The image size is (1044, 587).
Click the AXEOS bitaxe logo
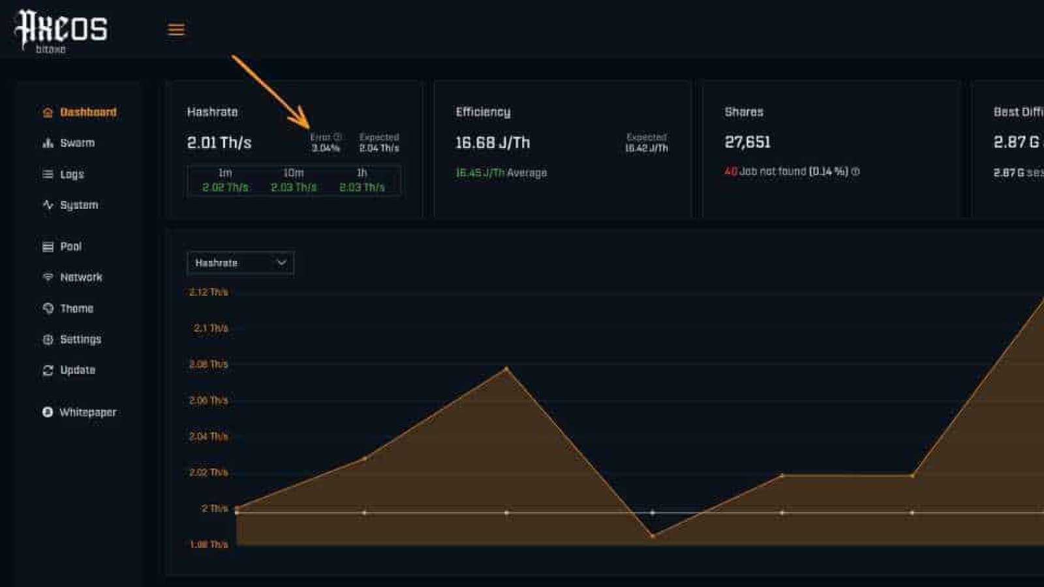[x=62, y=29]
